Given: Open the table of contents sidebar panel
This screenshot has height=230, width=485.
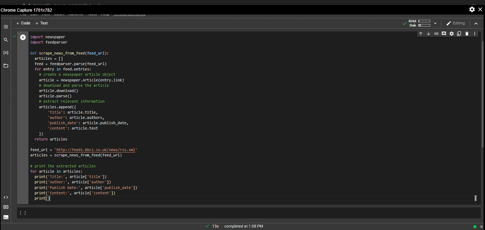Looking at the screenshot, I should pos(6,27).
